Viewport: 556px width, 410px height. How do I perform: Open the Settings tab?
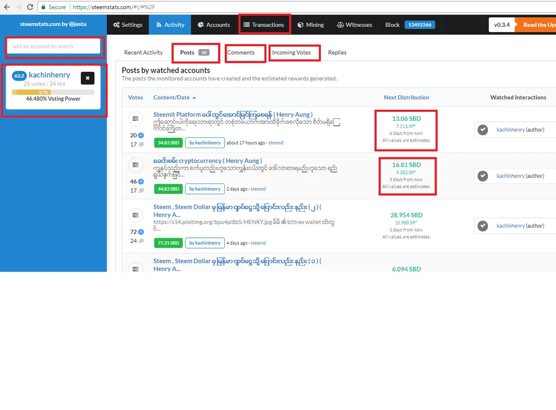click(128, 25)
